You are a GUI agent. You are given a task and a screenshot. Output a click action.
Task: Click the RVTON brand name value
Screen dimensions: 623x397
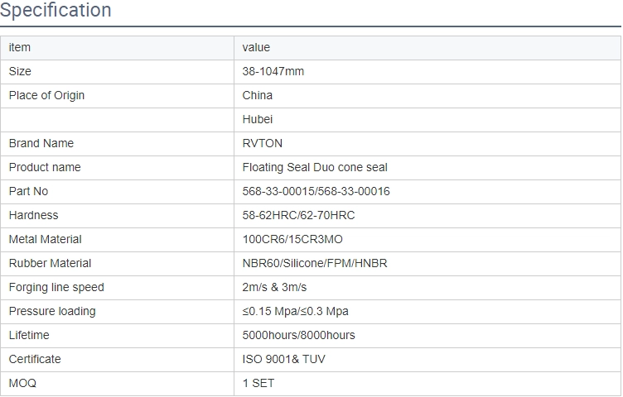pos(263,143)
